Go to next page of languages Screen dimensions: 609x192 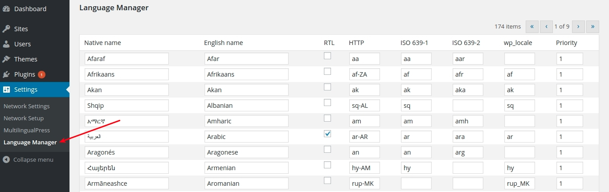pyautogui.click(x=578, y=27)
